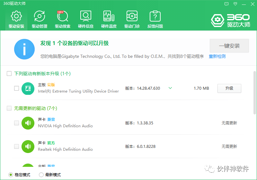
Task: Click the 重新检测 link
Action: (x=217, y=56)
